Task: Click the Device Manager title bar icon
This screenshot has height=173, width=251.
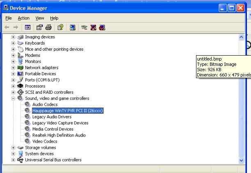Action: (6, 8)
